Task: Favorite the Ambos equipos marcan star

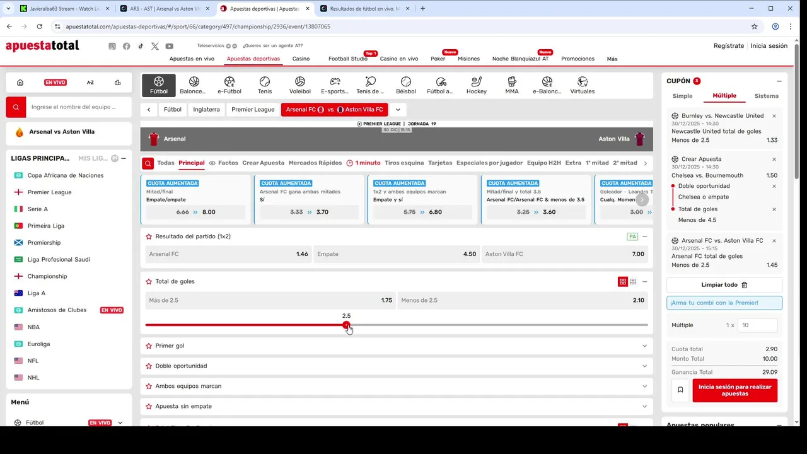Action: click(149, 386)
